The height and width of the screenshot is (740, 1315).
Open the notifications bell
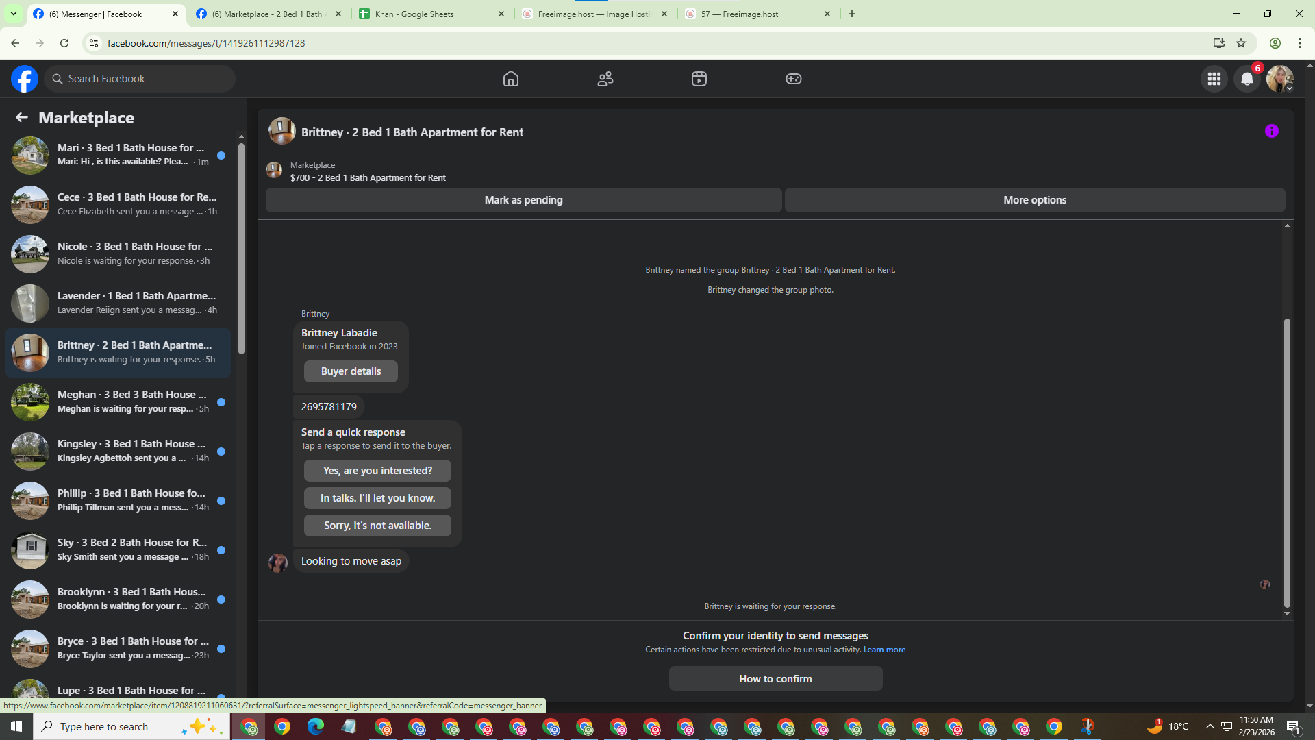click(x=1247, y=79)
